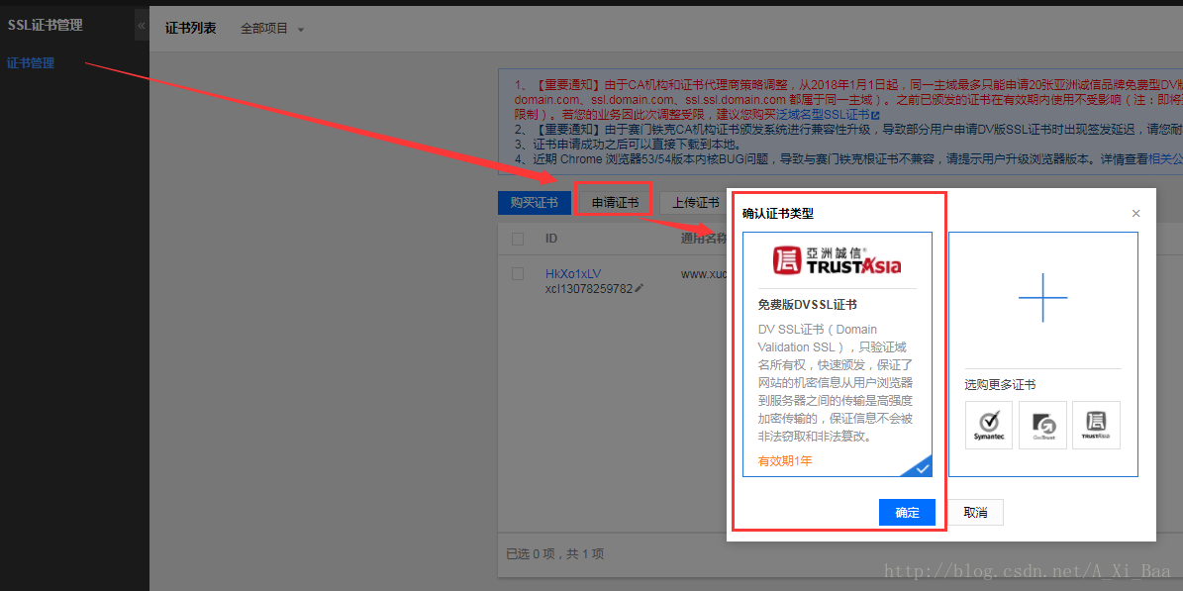Screen dimensions: 1183x591
Task: Click the 取消 button
Action: click(975, 513)
